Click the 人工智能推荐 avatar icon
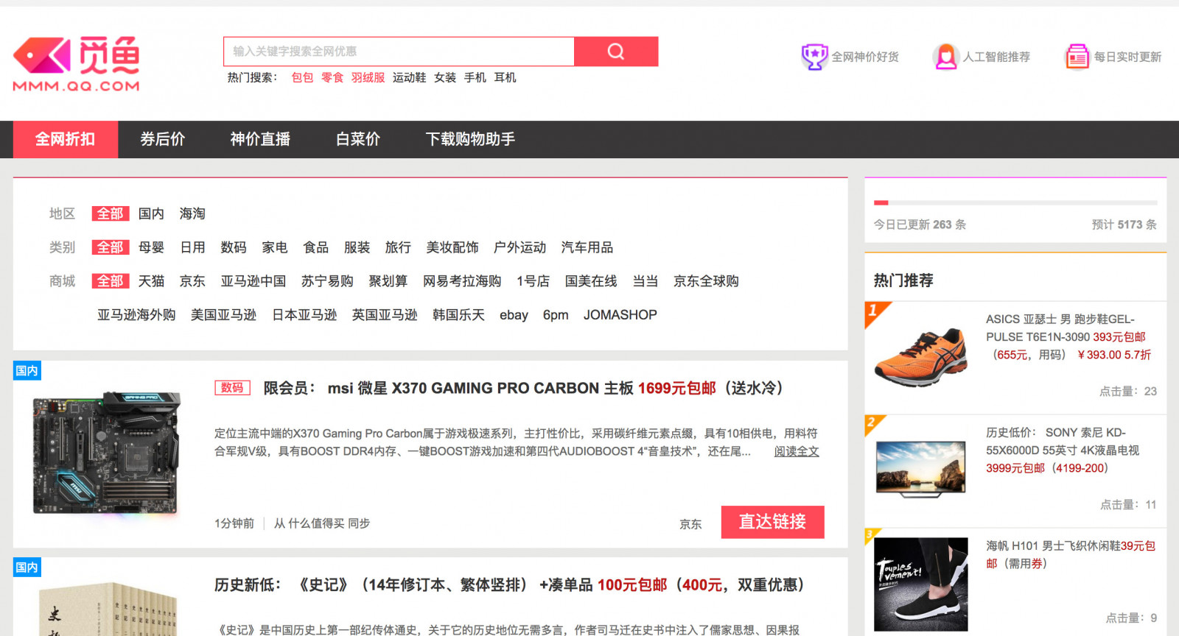1179x636 pixels. 945,57
